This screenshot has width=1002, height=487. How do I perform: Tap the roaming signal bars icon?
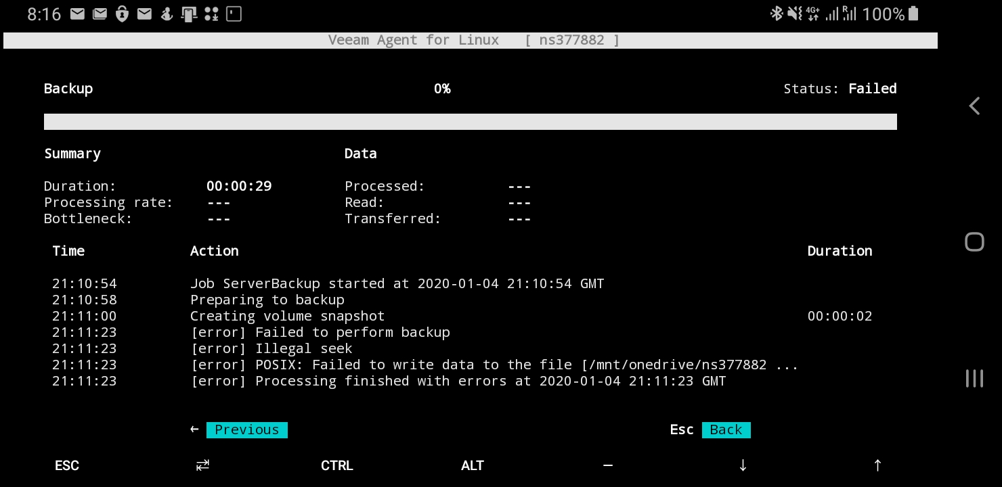849,14
